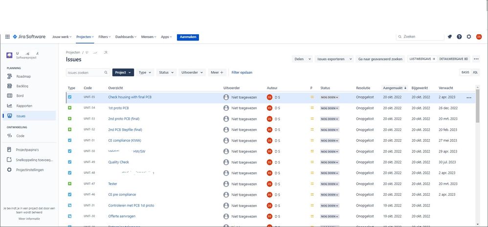This screenshot has width=488, height=227.
Task: Click the Aanmaken button
Action: [188, 37]
